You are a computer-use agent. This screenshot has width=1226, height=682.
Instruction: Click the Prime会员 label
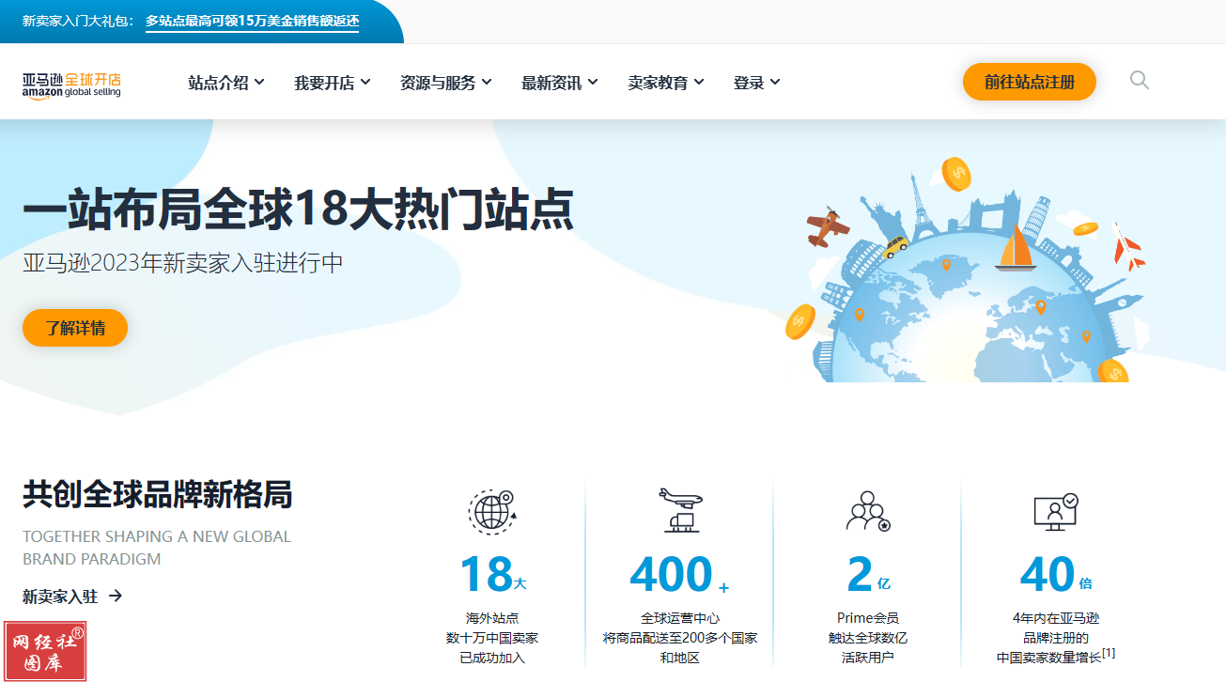tap(868, 618)
